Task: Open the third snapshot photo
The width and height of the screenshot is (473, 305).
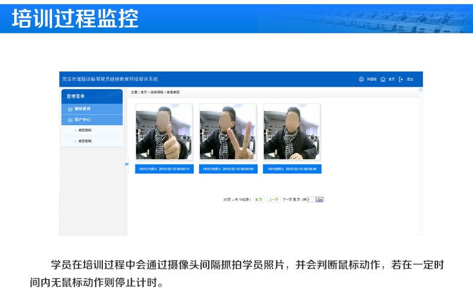Action: 291,132
